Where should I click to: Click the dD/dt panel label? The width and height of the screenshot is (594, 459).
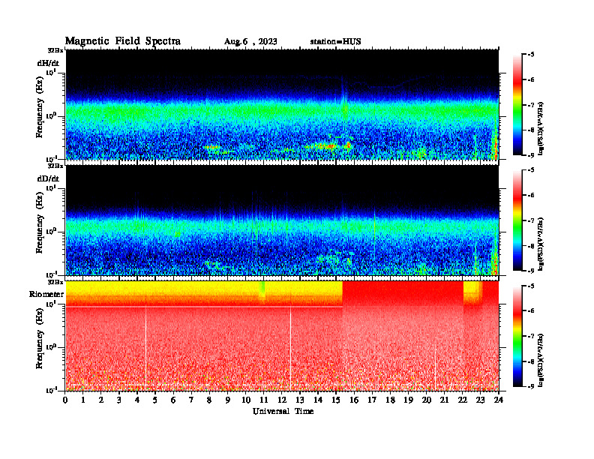point(48,178)
